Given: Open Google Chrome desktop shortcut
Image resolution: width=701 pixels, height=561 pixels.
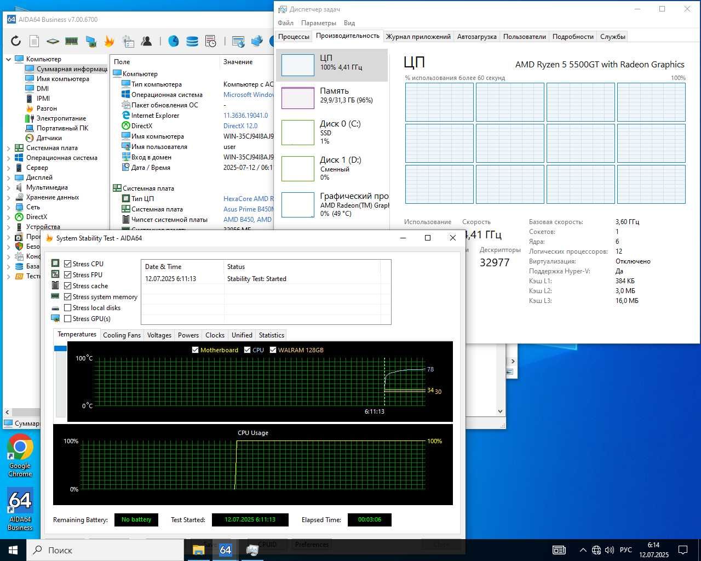Looking at the screenshot, I should [20, 456].
